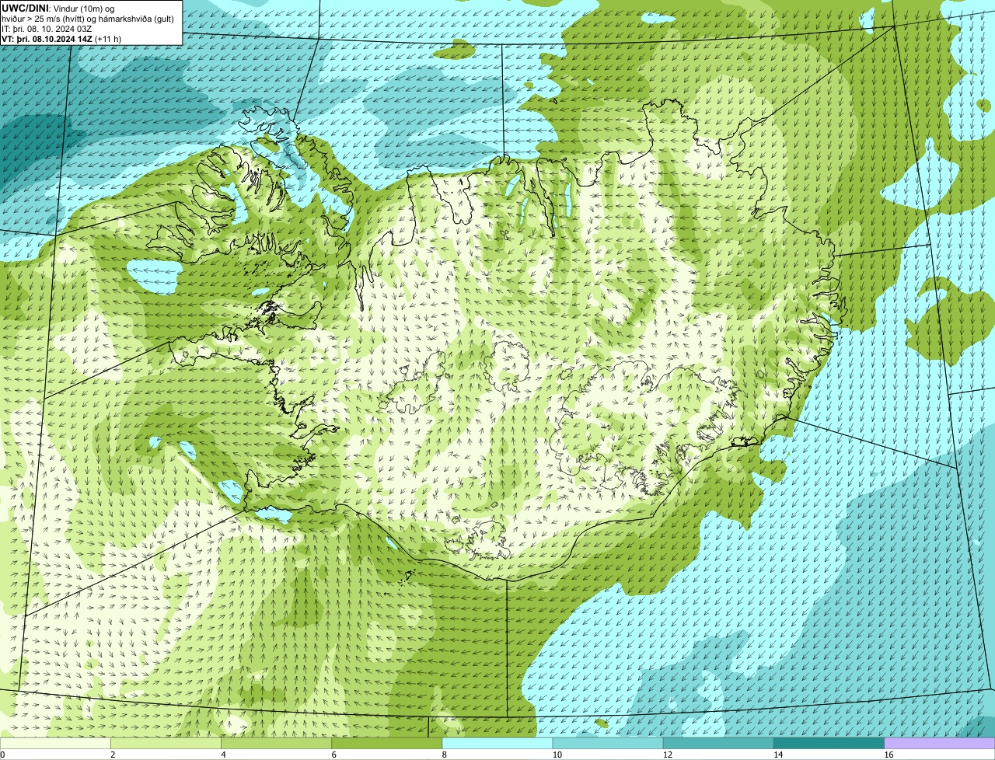Click the 2–4 m/s light green legend swatch

point(166,744)
